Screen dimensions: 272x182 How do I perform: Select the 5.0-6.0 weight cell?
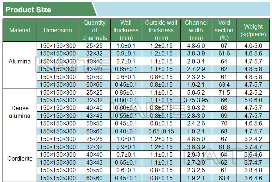pyautogui.click(x=253, y=100)
